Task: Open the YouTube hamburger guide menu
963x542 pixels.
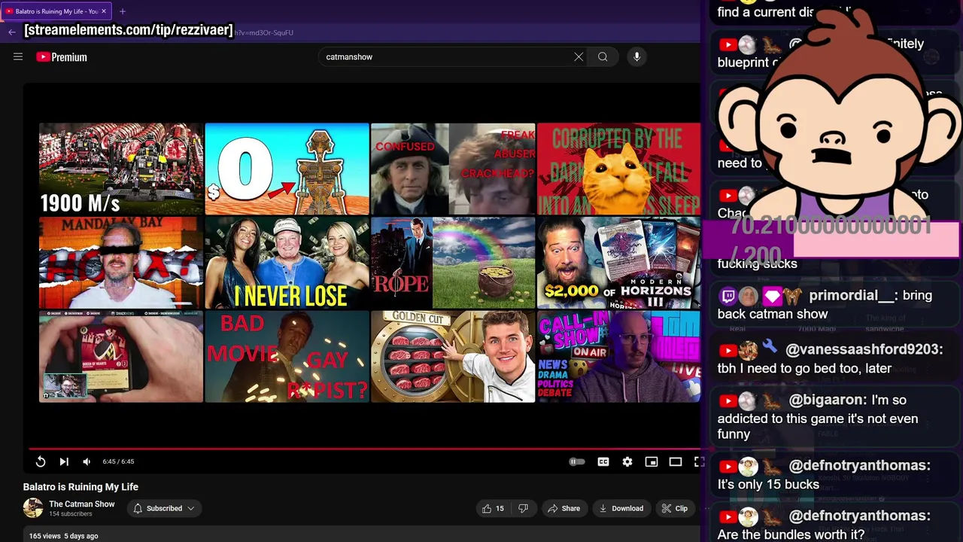Action: [x=18, y=56]
